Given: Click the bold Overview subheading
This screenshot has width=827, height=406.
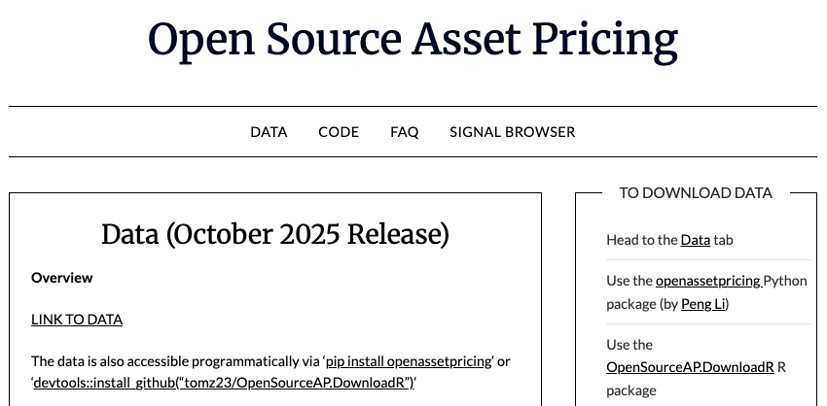Looking at the screenshot, I should point(62,278).
